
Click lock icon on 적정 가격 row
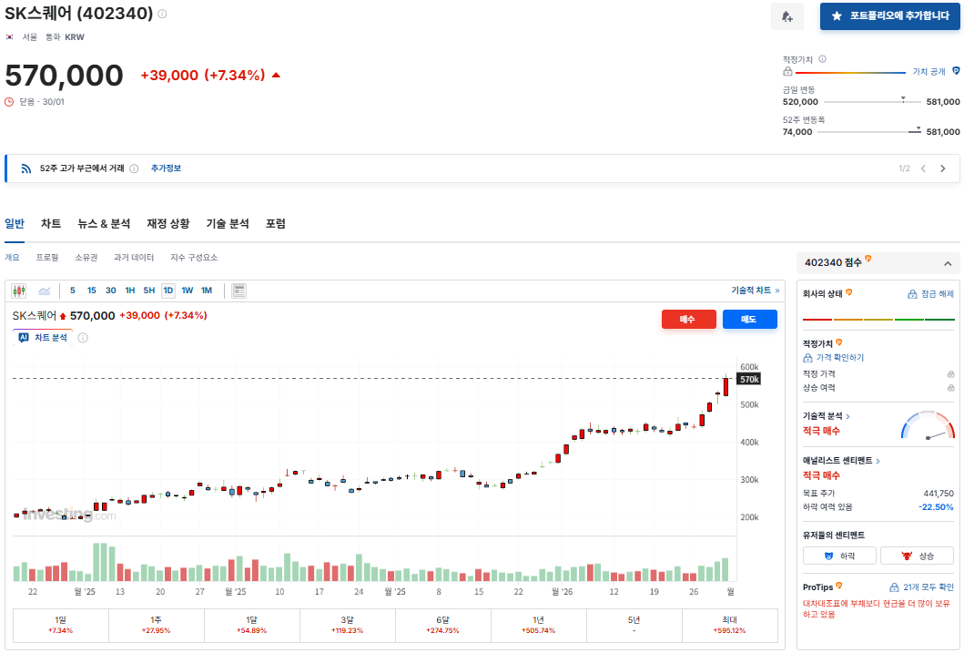click(950, 373)
